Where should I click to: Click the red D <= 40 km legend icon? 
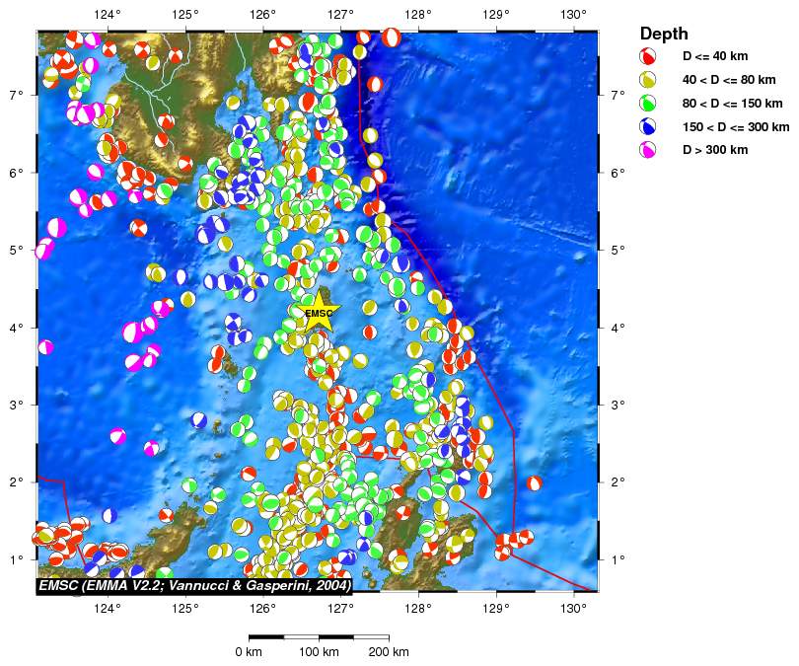(649, 56)
